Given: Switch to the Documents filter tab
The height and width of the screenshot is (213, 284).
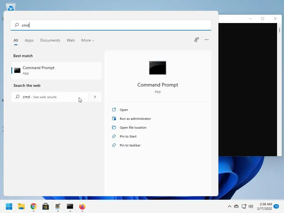Looking at the screenshot, I should pyautogui.click(x=50, y=40).
